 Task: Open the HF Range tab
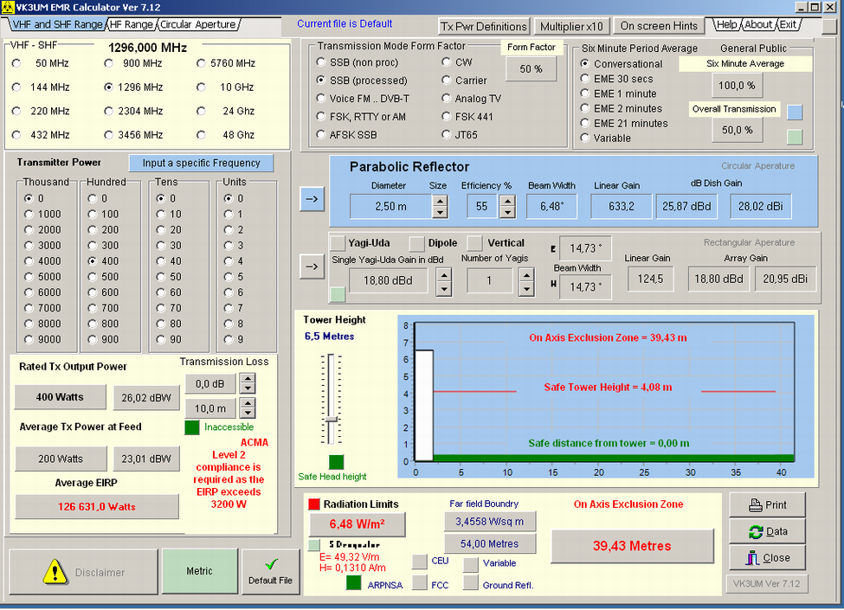click(x=132, y=25)
